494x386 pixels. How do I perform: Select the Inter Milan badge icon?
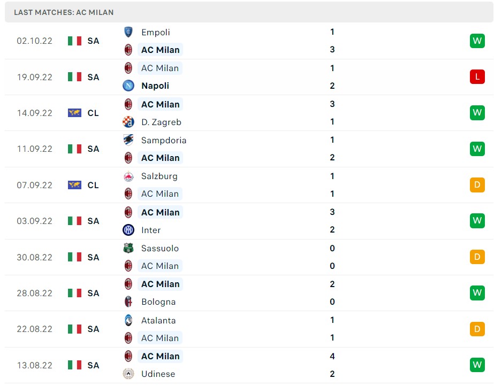(x=128, y=230)
